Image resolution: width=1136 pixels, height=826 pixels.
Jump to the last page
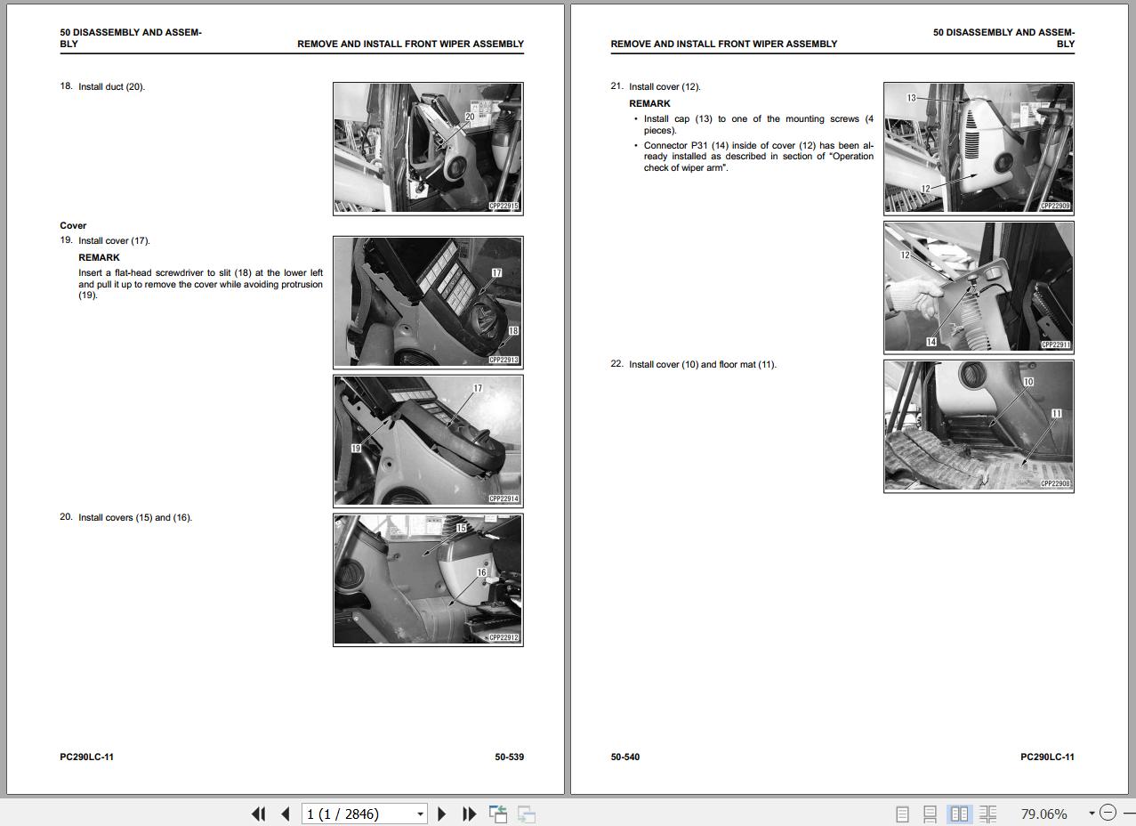point(469,814)
